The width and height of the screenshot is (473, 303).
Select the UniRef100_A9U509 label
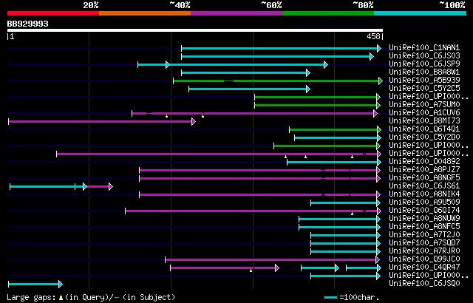click(x=424, y=202)
